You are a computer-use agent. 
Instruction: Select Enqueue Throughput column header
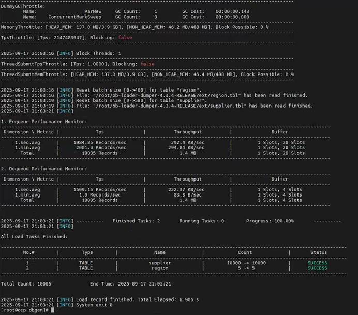pos(188,132)
